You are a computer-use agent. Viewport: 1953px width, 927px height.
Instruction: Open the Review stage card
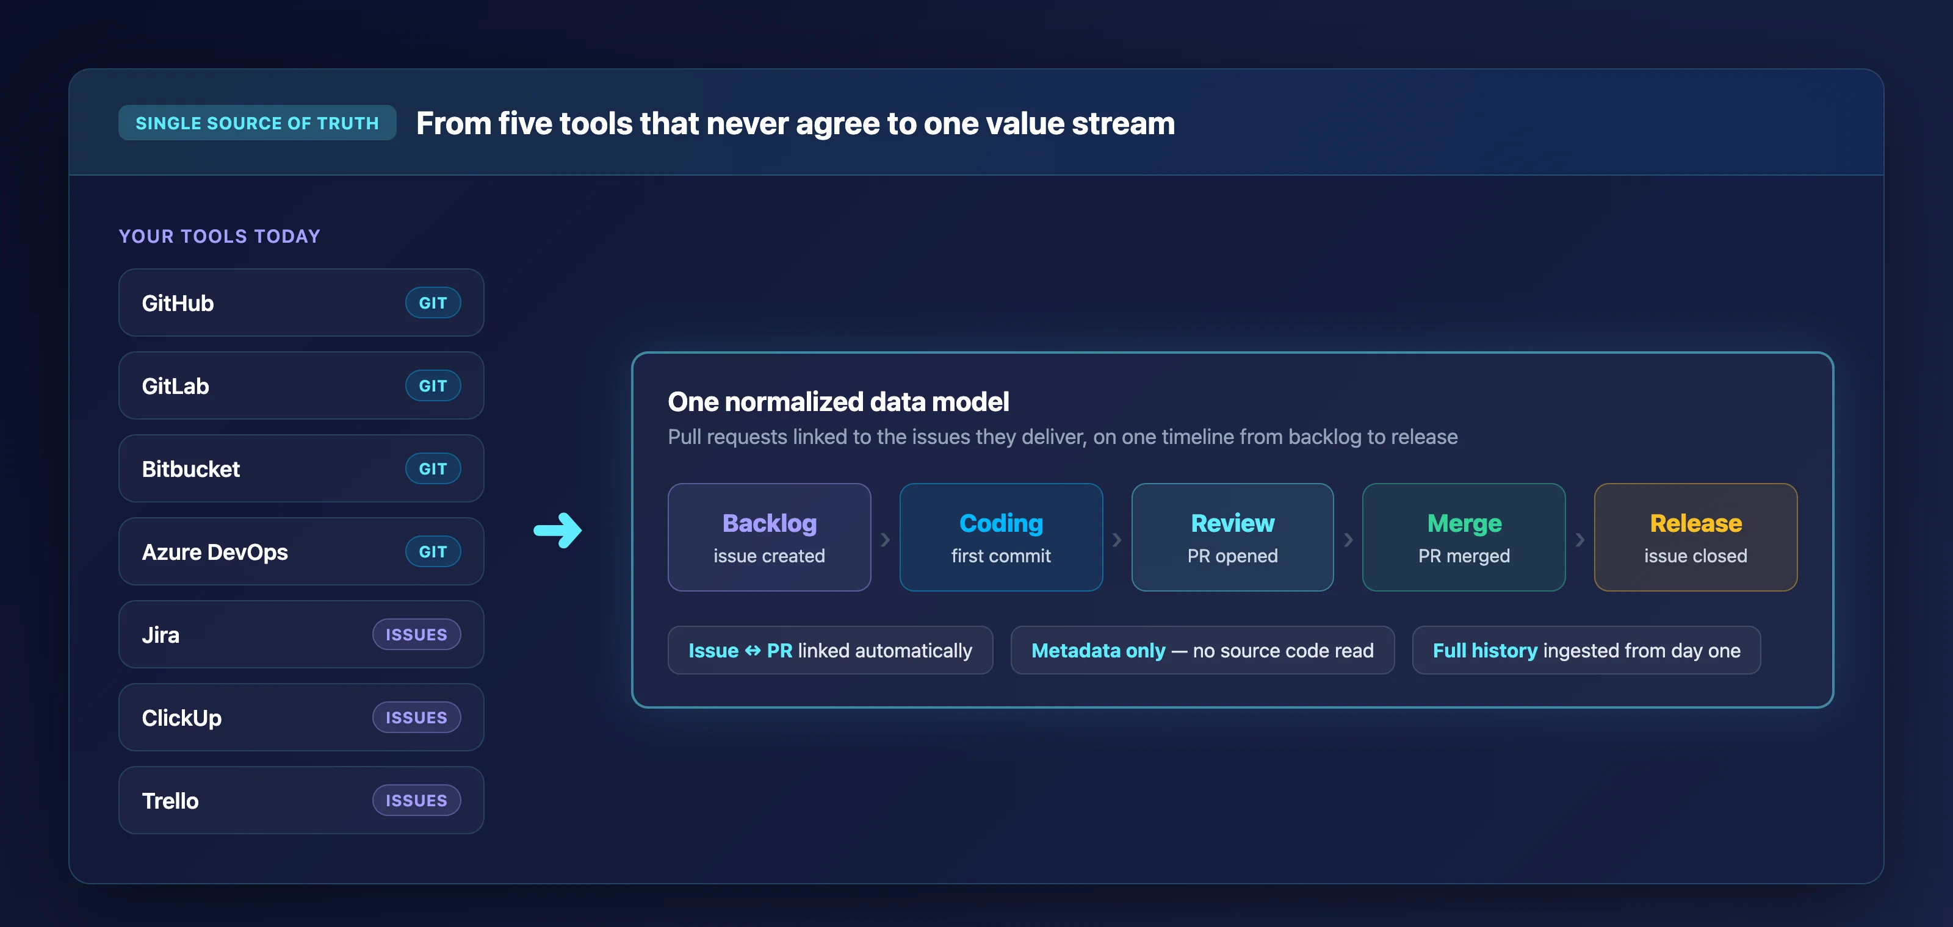click(1232, 537)
